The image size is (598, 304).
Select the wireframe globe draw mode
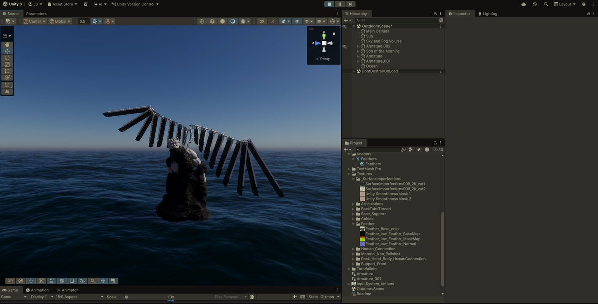click(x=202, y=21)
